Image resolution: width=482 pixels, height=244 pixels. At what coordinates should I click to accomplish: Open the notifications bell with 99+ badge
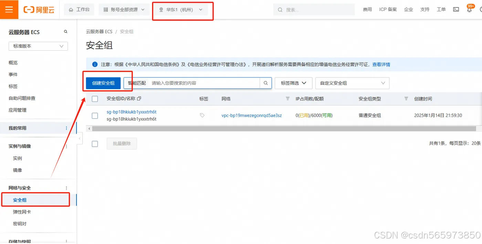pos(469,10)
